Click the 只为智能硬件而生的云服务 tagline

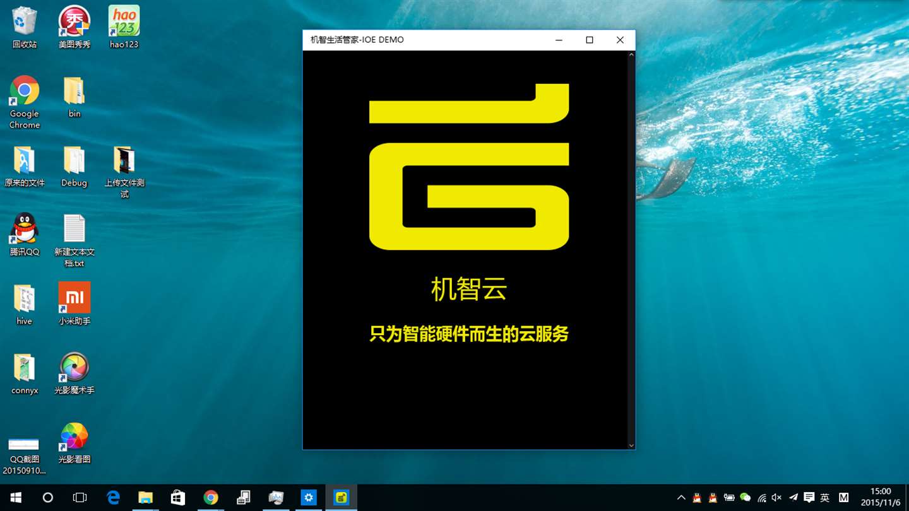[469, 334]
